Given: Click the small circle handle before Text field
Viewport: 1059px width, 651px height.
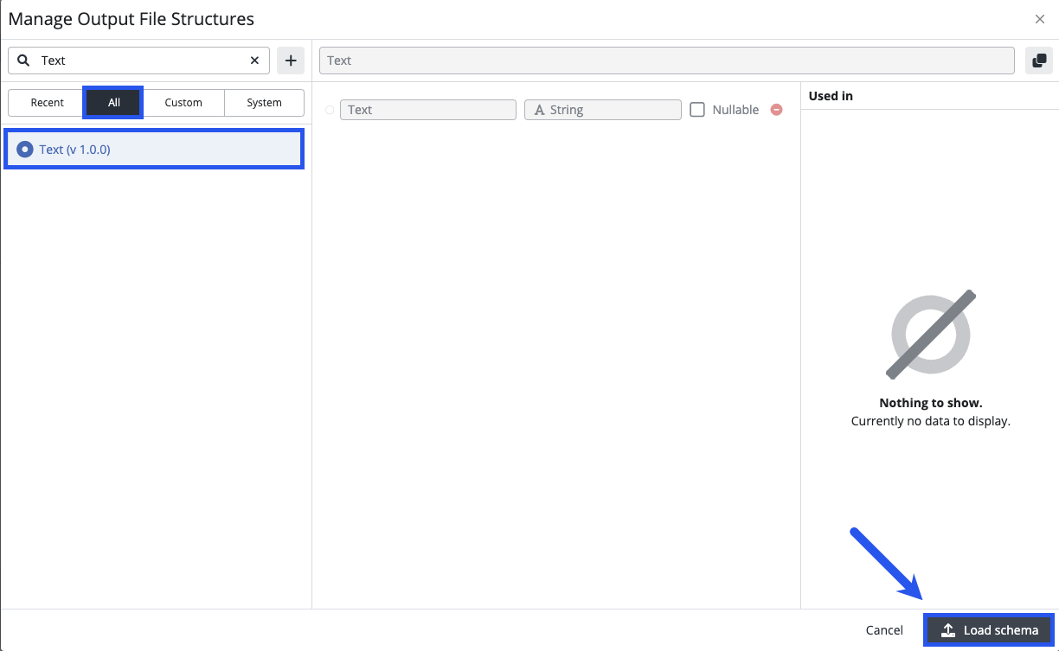Looking at the screenshot, I should 330,110.
